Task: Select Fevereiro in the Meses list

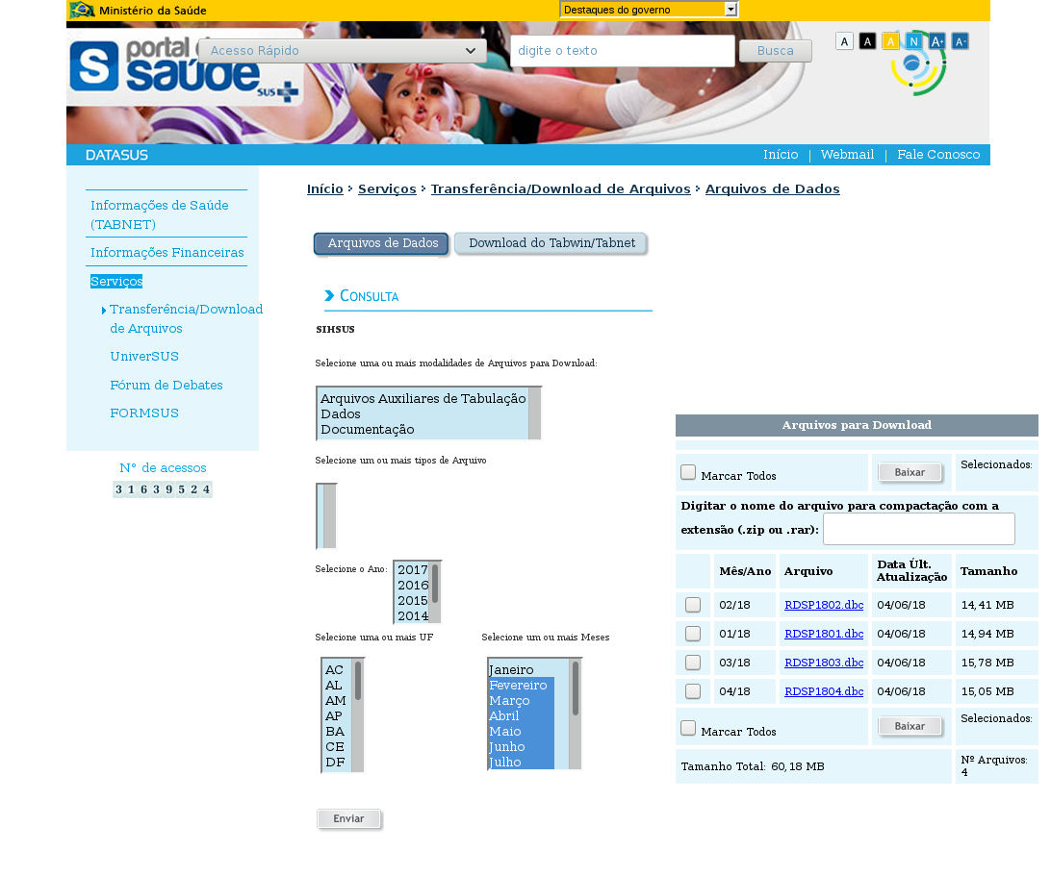Action: coord(521,686)
